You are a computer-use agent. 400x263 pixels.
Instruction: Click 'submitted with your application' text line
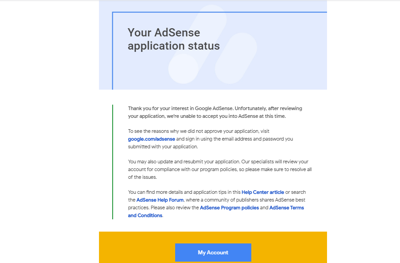tap(163, 147)
